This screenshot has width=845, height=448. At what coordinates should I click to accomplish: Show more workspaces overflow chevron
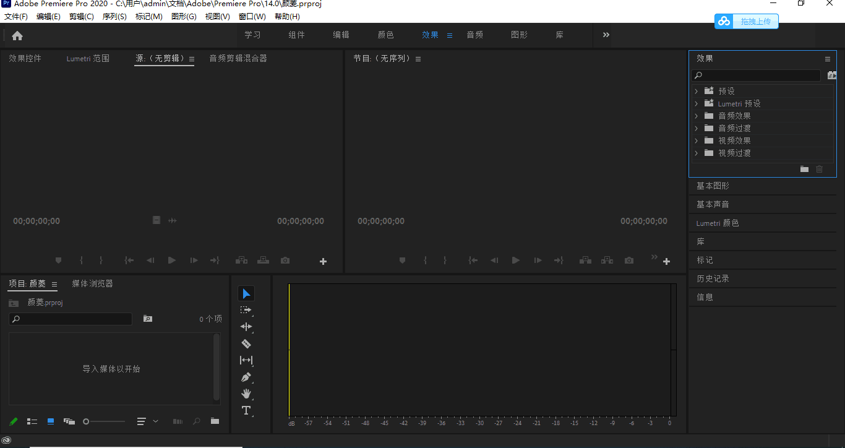coord(606,35)
